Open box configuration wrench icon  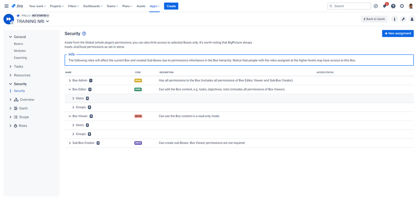(403, 19)
